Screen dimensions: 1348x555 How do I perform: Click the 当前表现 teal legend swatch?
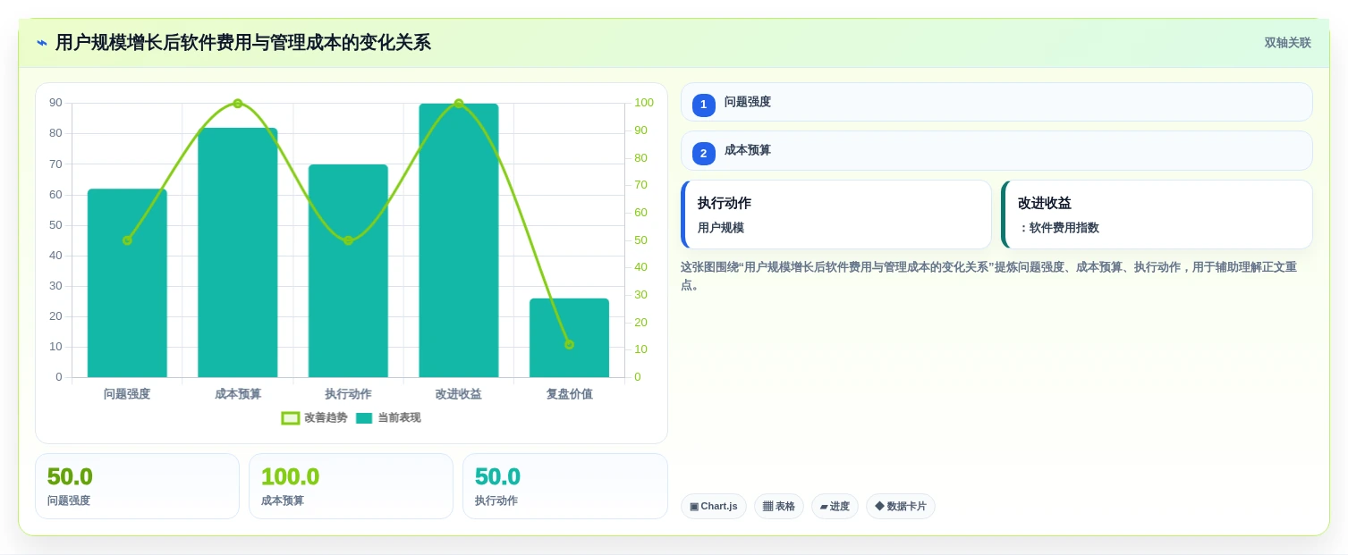click(364, 417)
